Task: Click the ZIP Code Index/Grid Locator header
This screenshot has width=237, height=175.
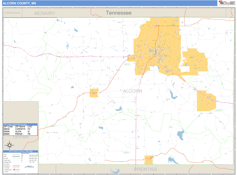Action: pos(20,124)
